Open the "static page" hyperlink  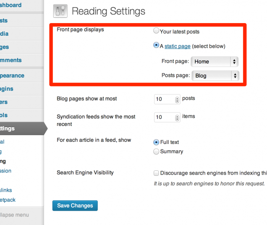pyautogui.click(x=177, y=46)
